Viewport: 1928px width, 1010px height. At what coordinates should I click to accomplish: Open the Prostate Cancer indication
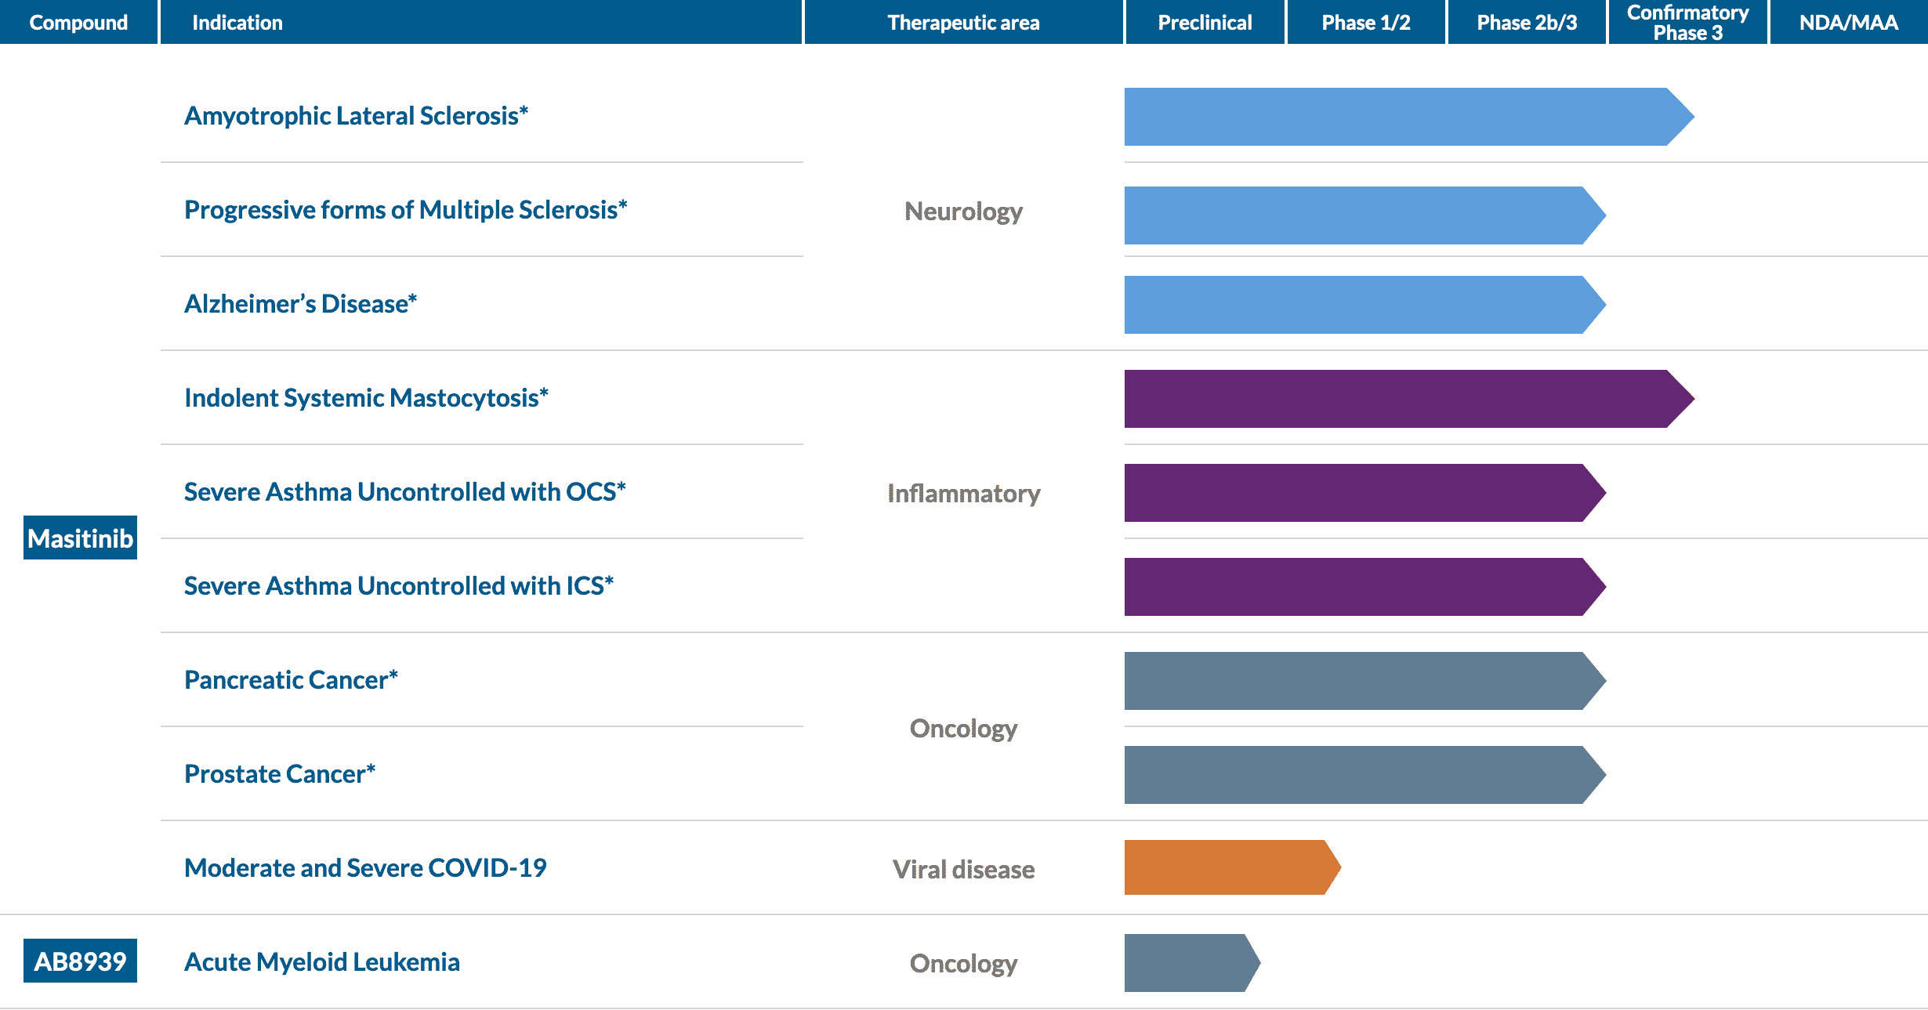(x=280, y=774)
